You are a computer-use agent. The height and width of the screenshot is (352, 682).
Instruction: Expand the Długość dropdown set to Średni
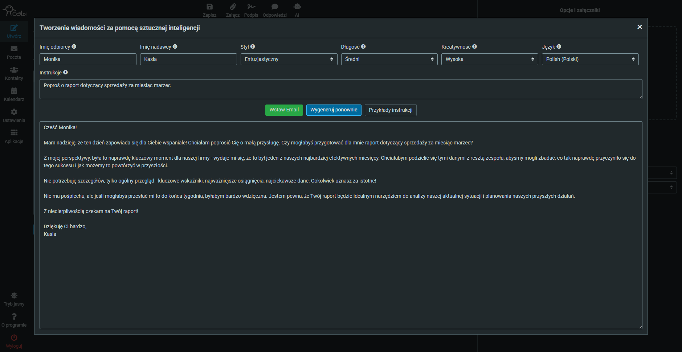pos(389,59)
